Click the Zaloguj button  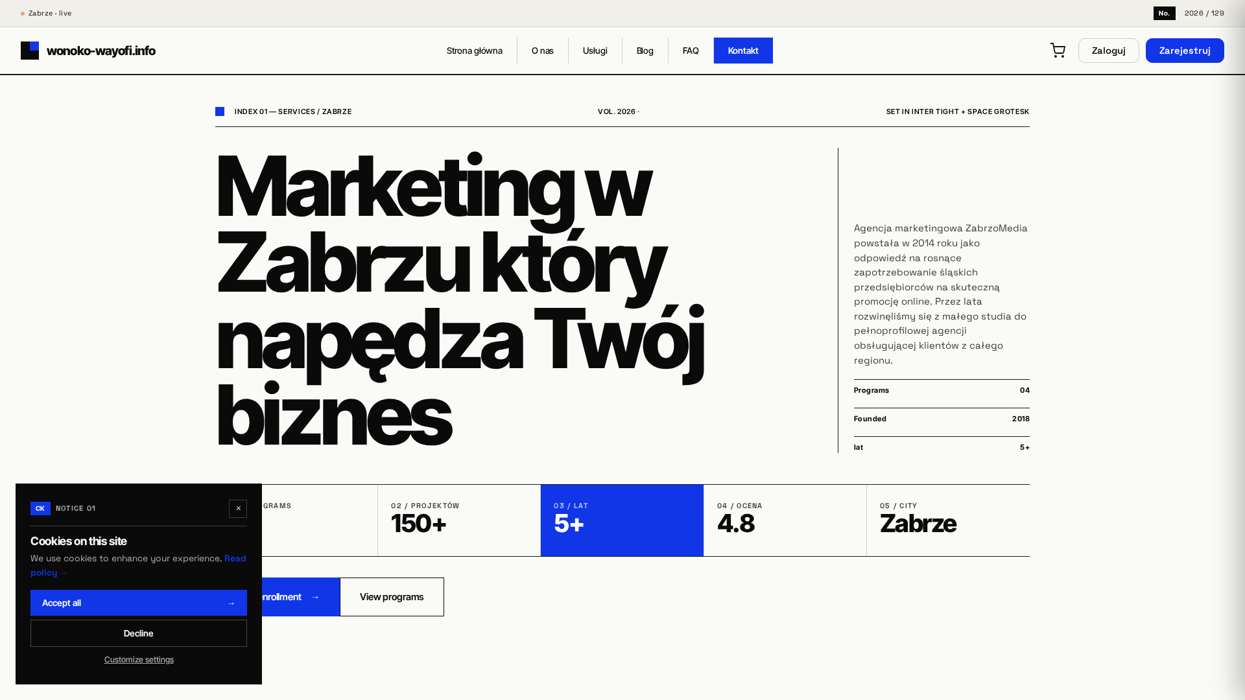click(1109, 51)
